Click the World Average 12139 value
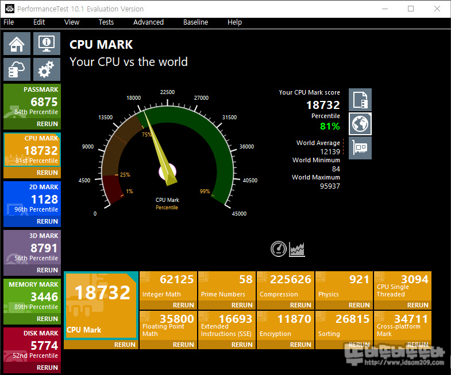Viewport: 451px width, 375px height. click(x=330, y=151)
